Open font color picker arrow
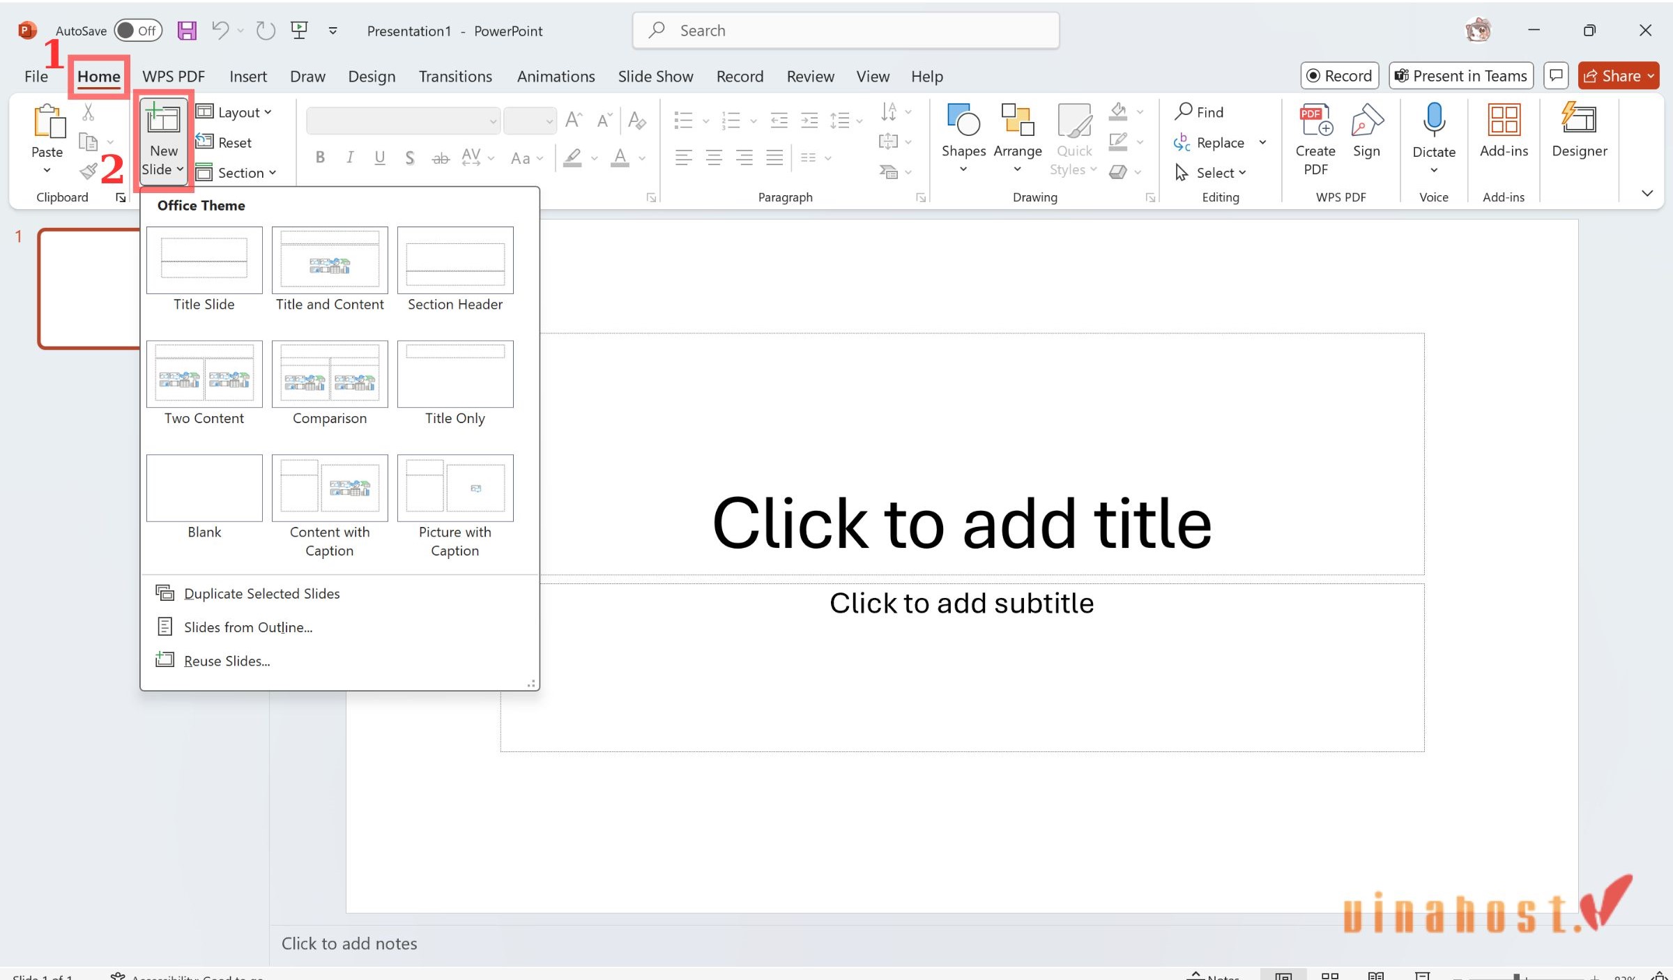This screenshot has height=980, width=1673. (642, 158)
